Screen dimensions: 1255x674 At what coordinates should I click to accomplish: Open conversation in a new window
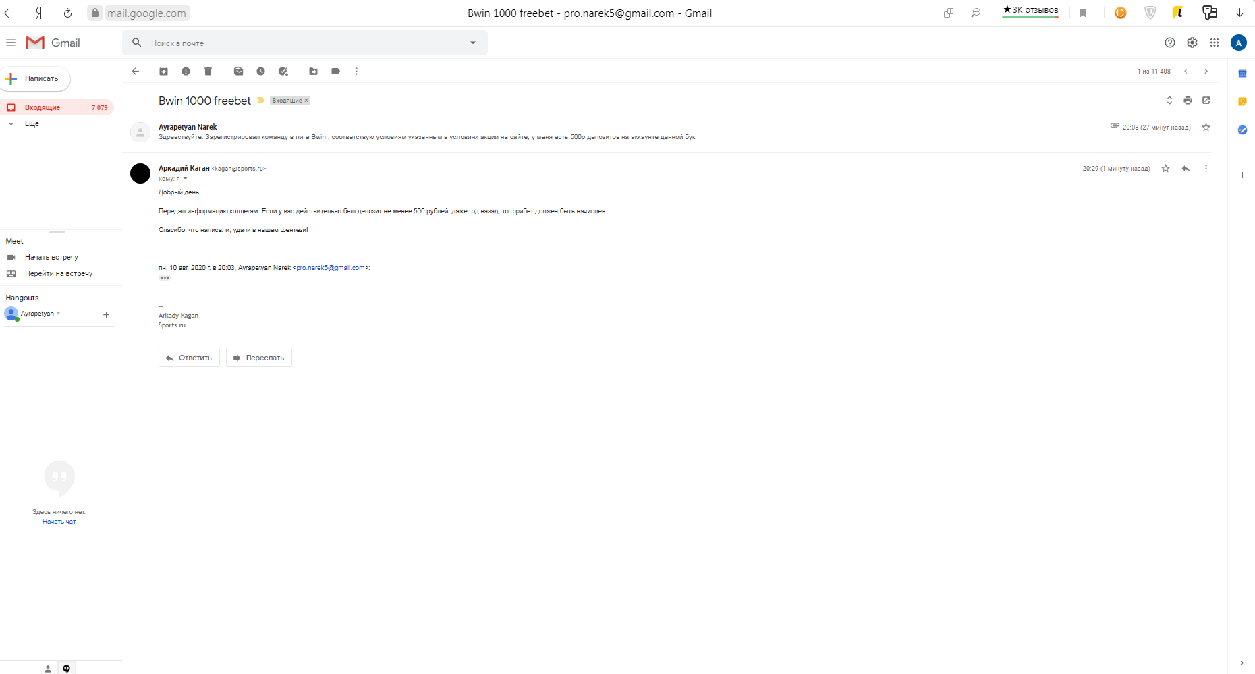1206,101
